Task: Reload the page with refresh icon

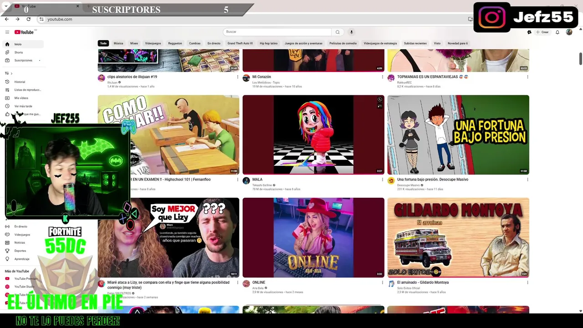Action: pos(28,19)
